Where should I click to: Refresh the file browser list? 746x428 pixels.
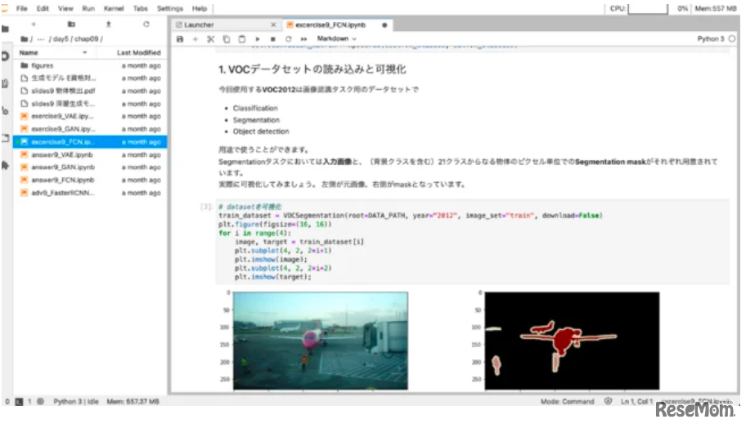145,25
